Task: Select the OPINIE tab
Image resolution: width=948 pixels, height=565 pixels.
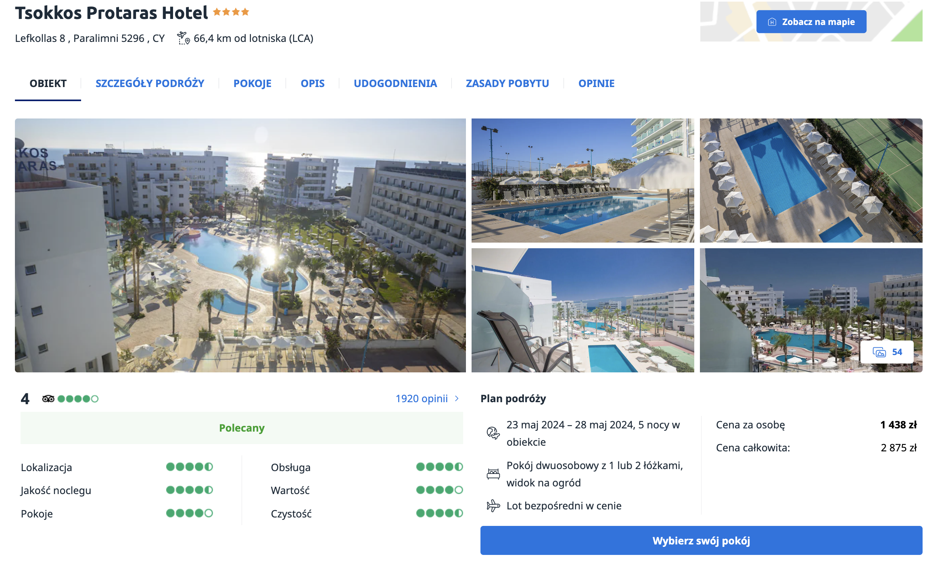Action: (x=596, y=83)
